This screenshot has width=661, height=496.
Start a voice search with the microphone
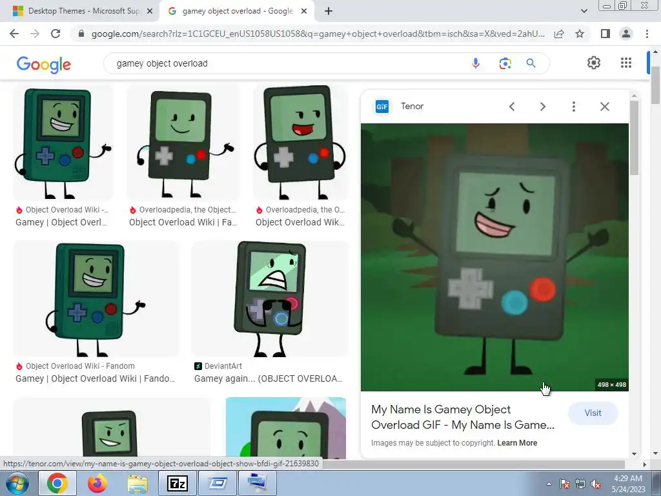pos(476,63)
